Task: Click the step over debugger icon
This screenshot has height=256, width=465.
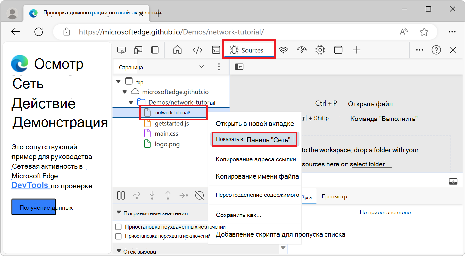Action: tap(136, 195)
